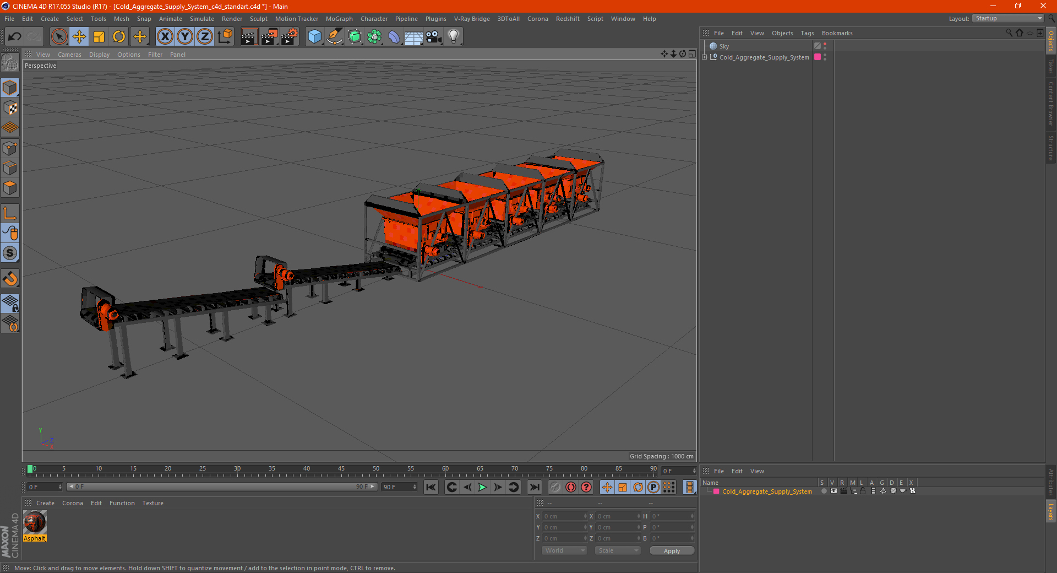Add a Cube primitive object
This screenshot has width=1057, height=573.
314,37
